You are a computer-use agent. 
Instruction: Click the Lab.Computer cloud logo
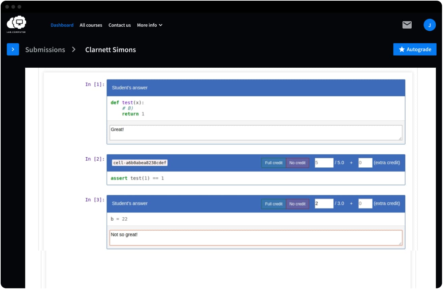click(x=16, y=25)
